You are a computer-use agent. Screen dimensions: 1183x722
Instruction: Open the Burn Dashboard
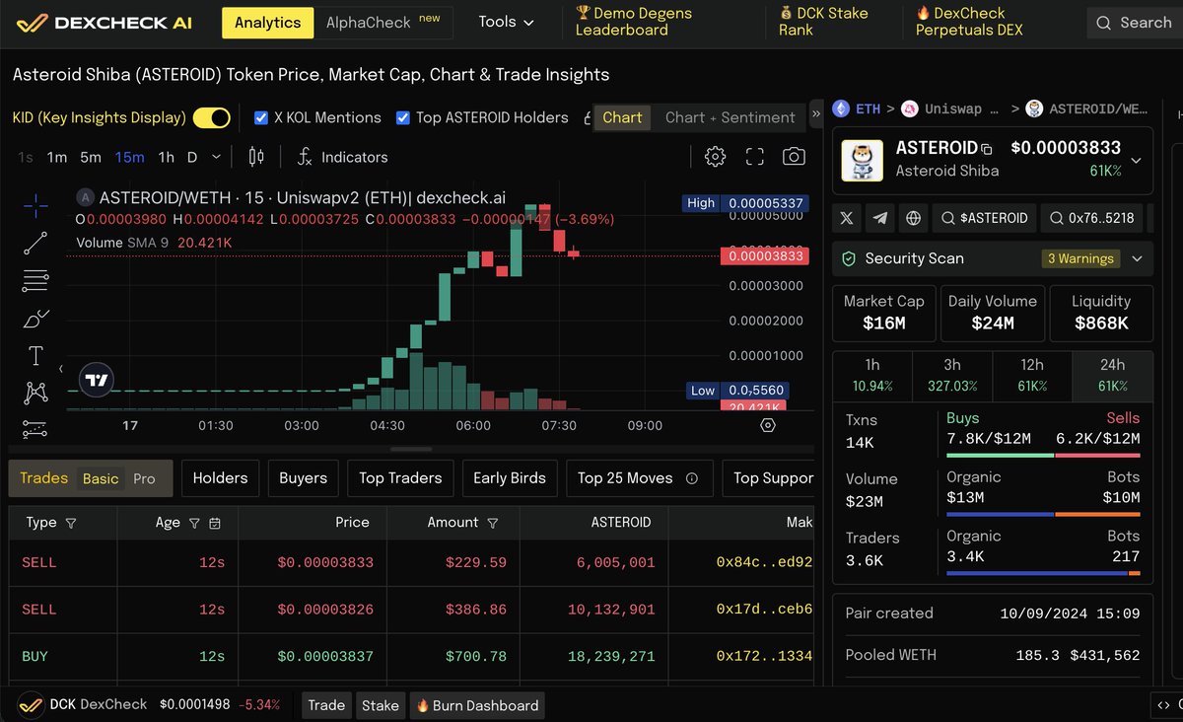coord(477,705)
